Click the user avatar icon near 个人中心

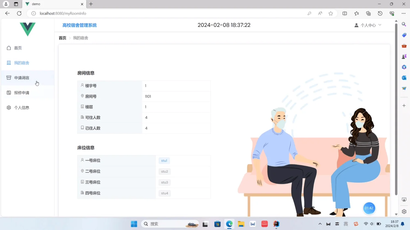click(x=356, y=25)
